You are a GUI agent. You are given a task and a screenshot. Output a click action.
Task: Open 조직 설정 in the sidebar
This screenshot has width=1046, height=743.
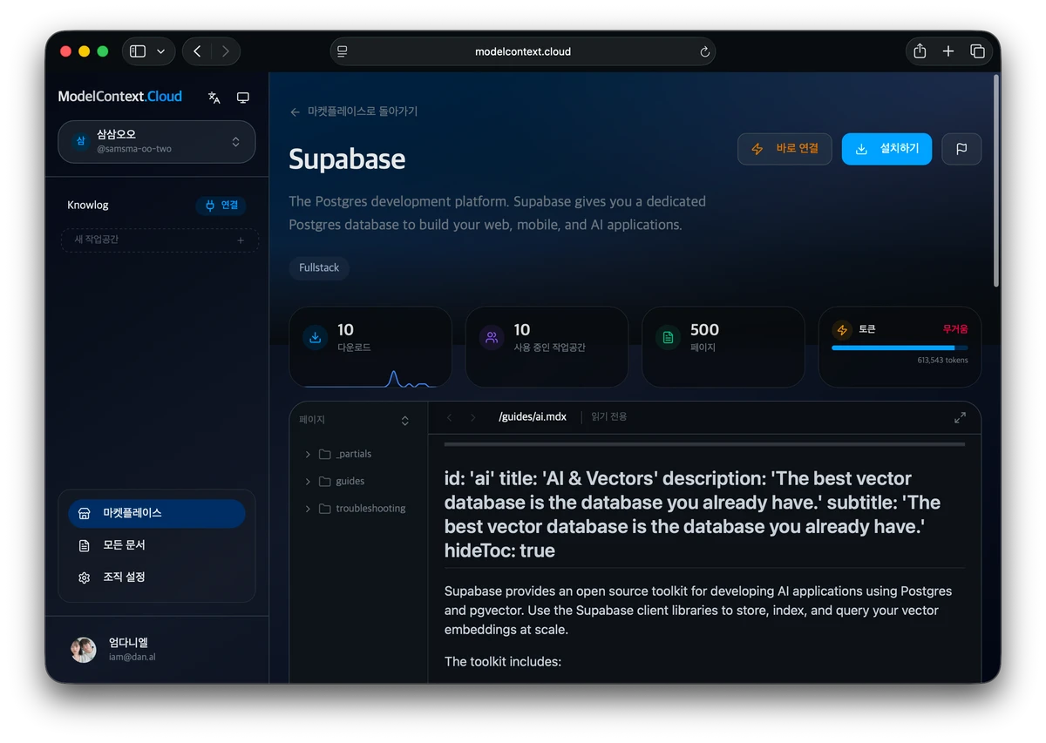(157, 577)
